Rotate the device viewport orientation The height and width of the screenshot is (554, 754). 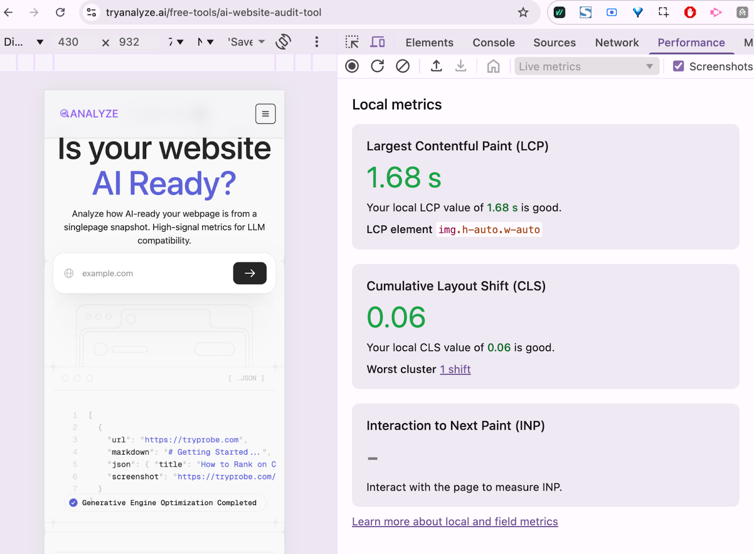tap(283, 42)
